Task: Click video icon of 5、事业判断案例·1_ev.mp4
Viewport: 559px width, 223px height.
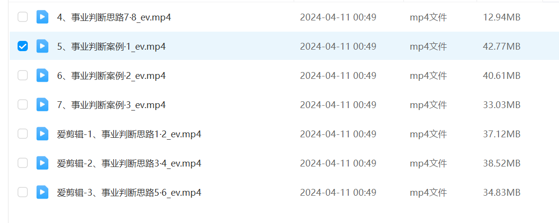Action: point(42,46)
